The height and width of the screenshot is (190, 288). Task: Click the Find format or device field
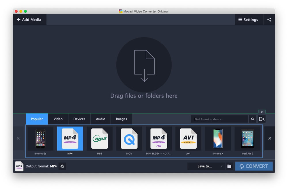[x=219, y=119]
